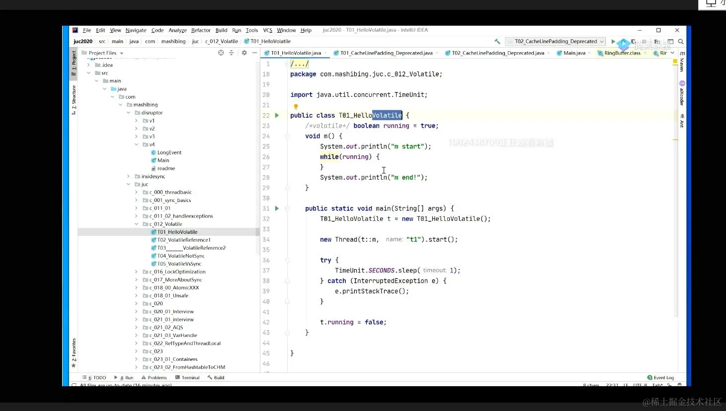Close the RingBuffer.class editor tab
The height and width of the screenshot is (411, 726).
pos(645,53)
